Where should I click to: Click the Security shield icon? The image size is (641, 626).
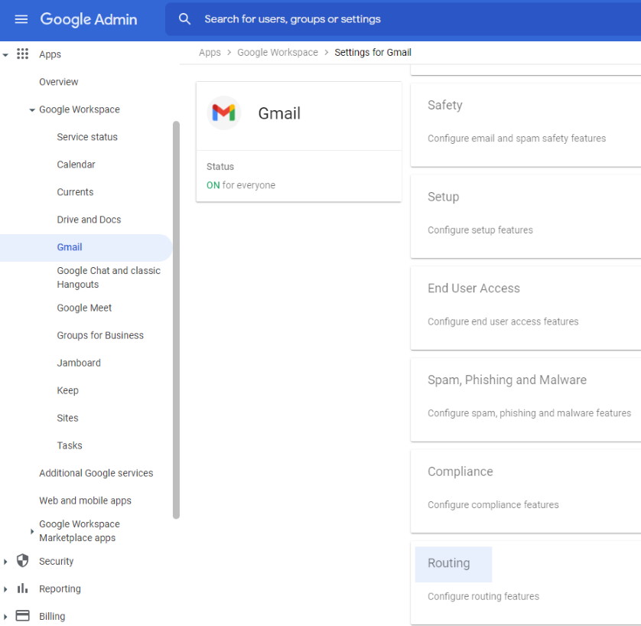[22, 560]
